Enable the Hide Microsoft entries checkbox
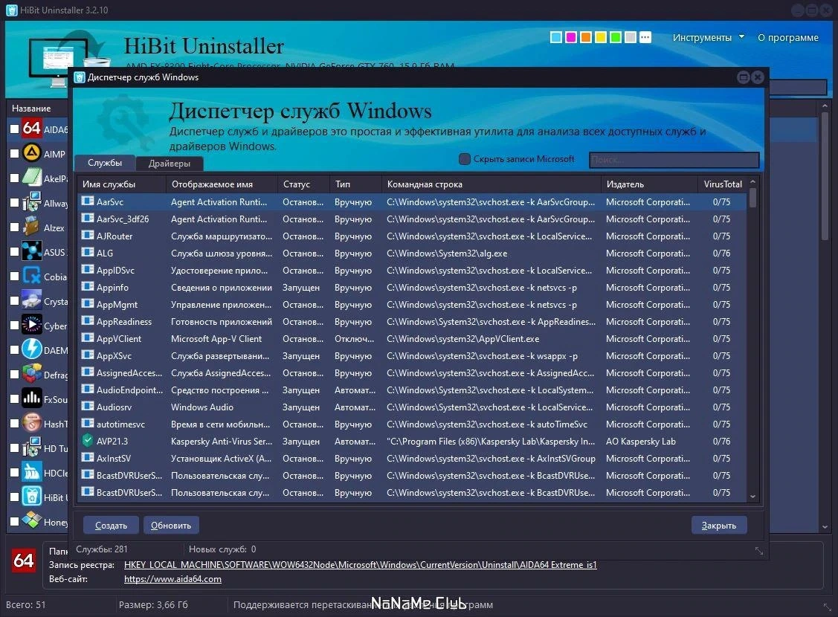838x617 pixels. (x=465, y=158)
